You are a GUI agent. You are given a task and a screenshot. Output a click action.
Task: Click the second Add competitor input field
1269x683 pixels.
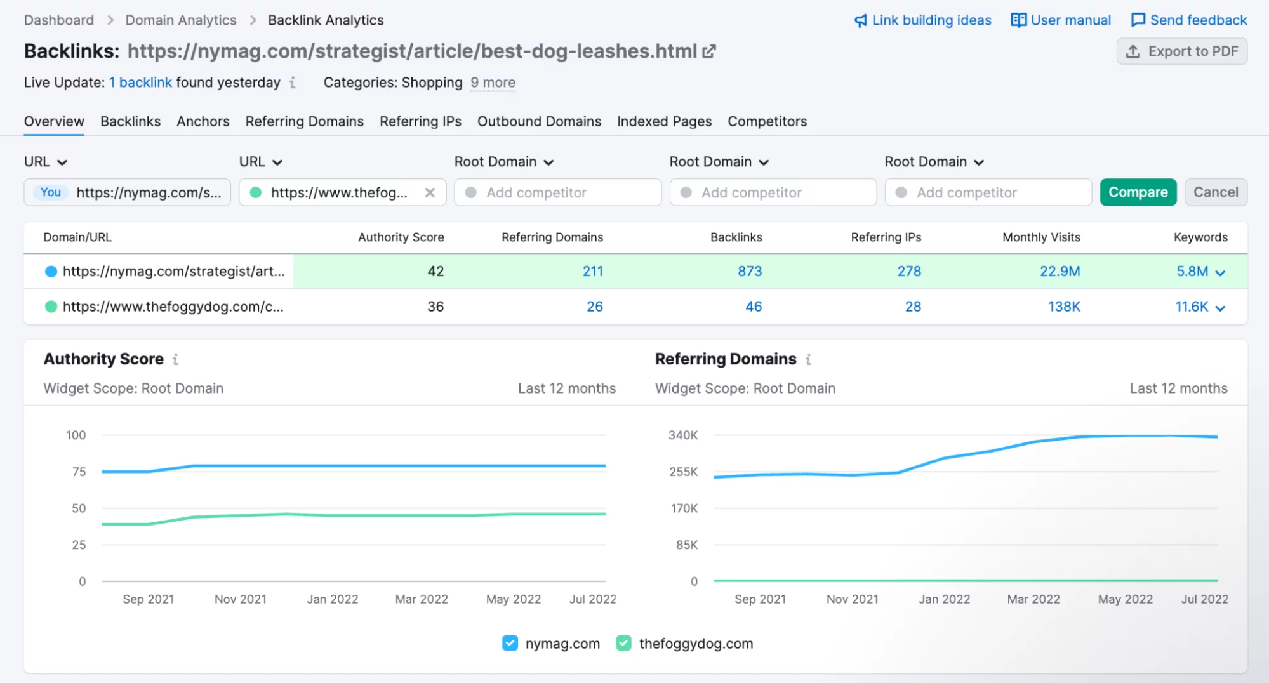pos(773,192)
